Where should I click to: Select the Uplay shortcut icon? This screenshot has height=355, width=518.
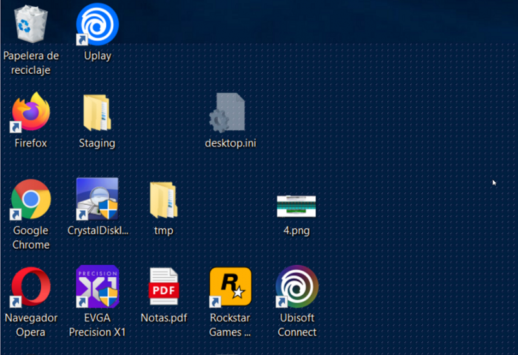pyautogui.click(x=97, y=25)
